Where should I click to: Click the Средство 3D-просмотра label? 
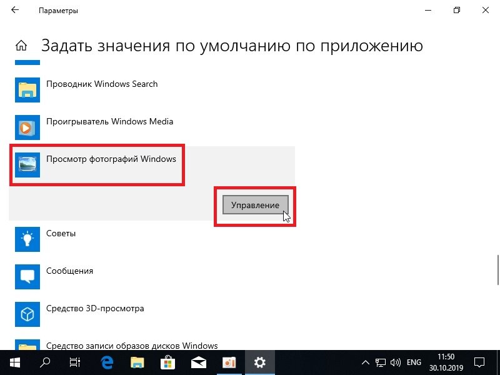click(95, 309)
